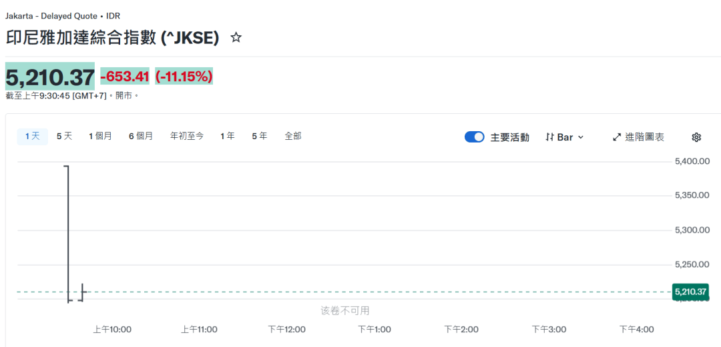Click the 上午10:00 time axis label
This screenshot has width=721, height=347.
tap(112, 329)
